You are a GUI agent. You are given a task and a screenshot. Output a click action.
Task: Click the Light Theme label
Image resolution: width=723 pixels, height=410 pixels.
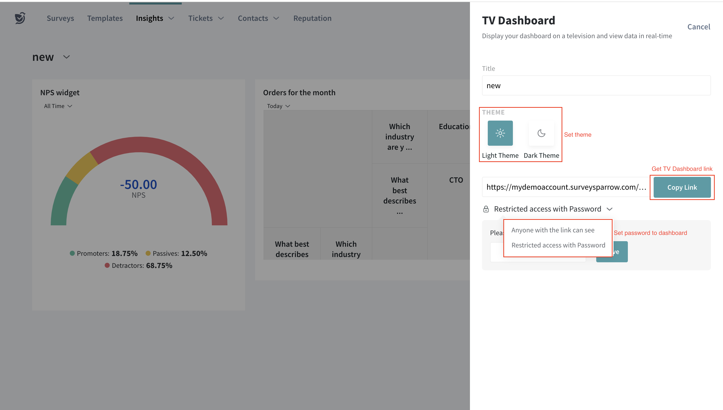click(500, 156)
